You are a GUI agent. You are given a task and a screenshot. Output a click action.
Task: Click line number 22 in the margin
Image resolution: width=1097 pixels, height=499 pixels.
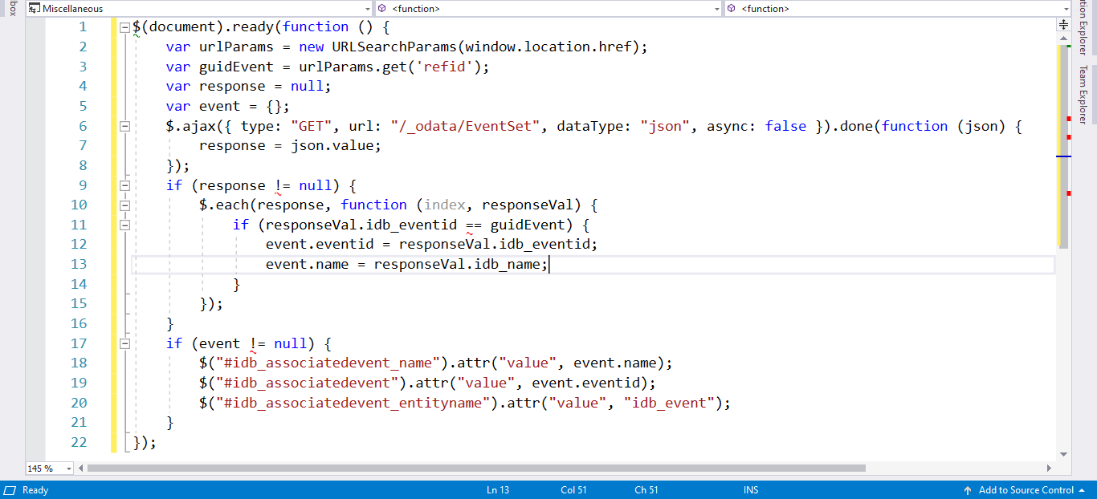79,442
